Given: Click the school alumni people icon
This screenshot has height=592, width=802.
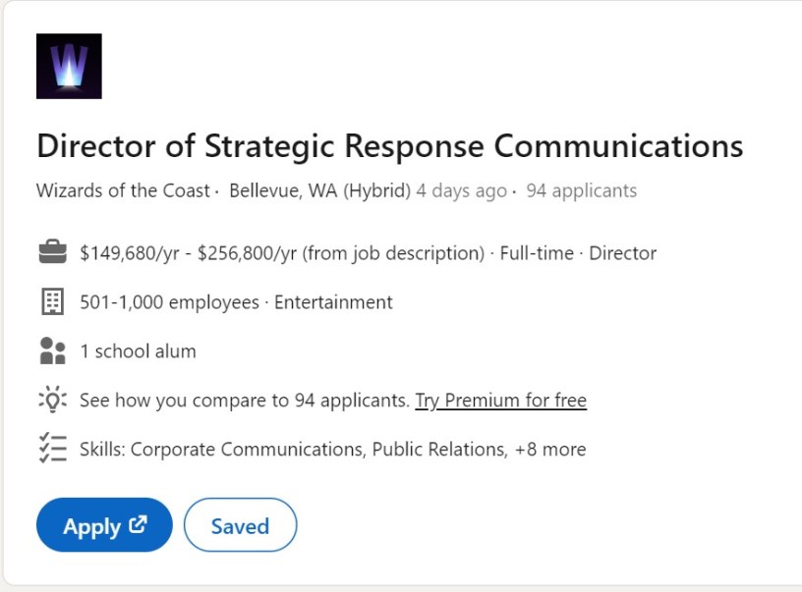Looking at the screenshot, I should [52, 351].
